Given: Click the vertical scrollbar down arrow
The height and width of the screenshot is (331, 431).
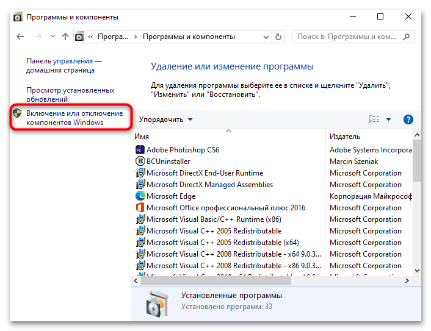Looking at the screenshot, I should point(417,271).
